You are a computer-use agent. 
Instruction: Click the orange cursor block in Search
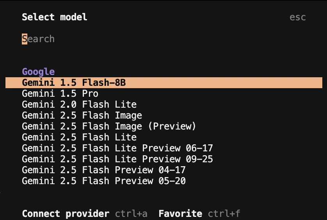click(25, 39)
